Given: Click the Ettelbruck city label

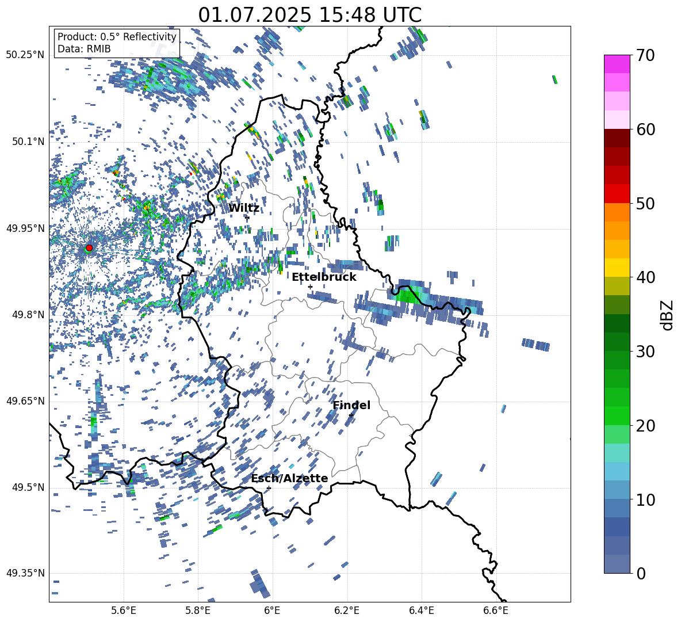Looking at the screenshot, I should pyautogui.click(x=324, y=277).
